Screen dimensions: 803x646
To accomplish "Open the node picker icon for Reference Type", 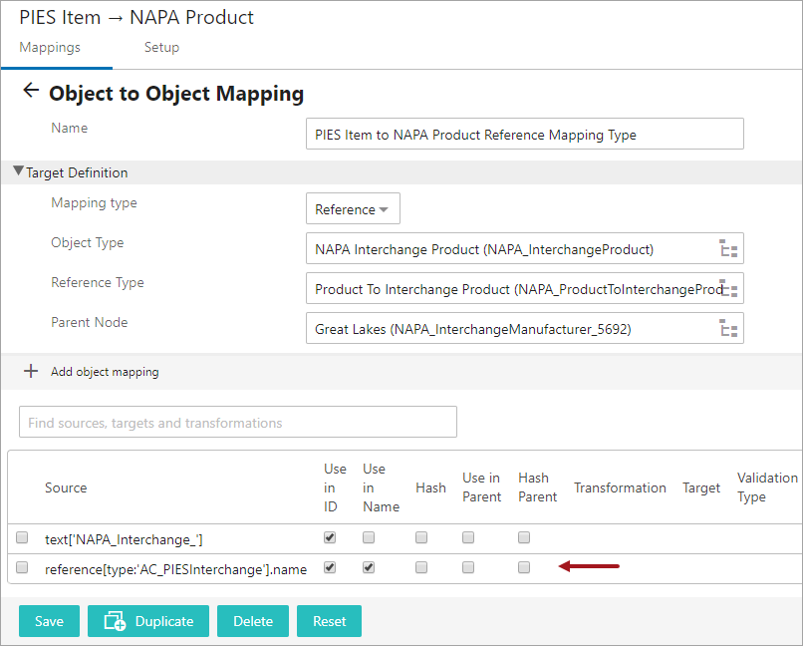I will tap(727, 288).
